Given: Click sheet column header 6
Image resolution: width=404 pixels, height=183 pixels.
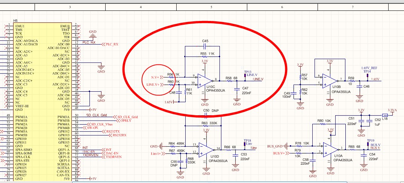Looking at the screenshot, I should coord(282,7).
